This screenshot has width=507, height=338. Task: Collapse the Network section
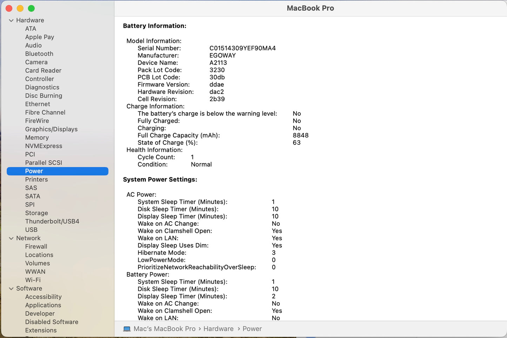coord(11,238)
